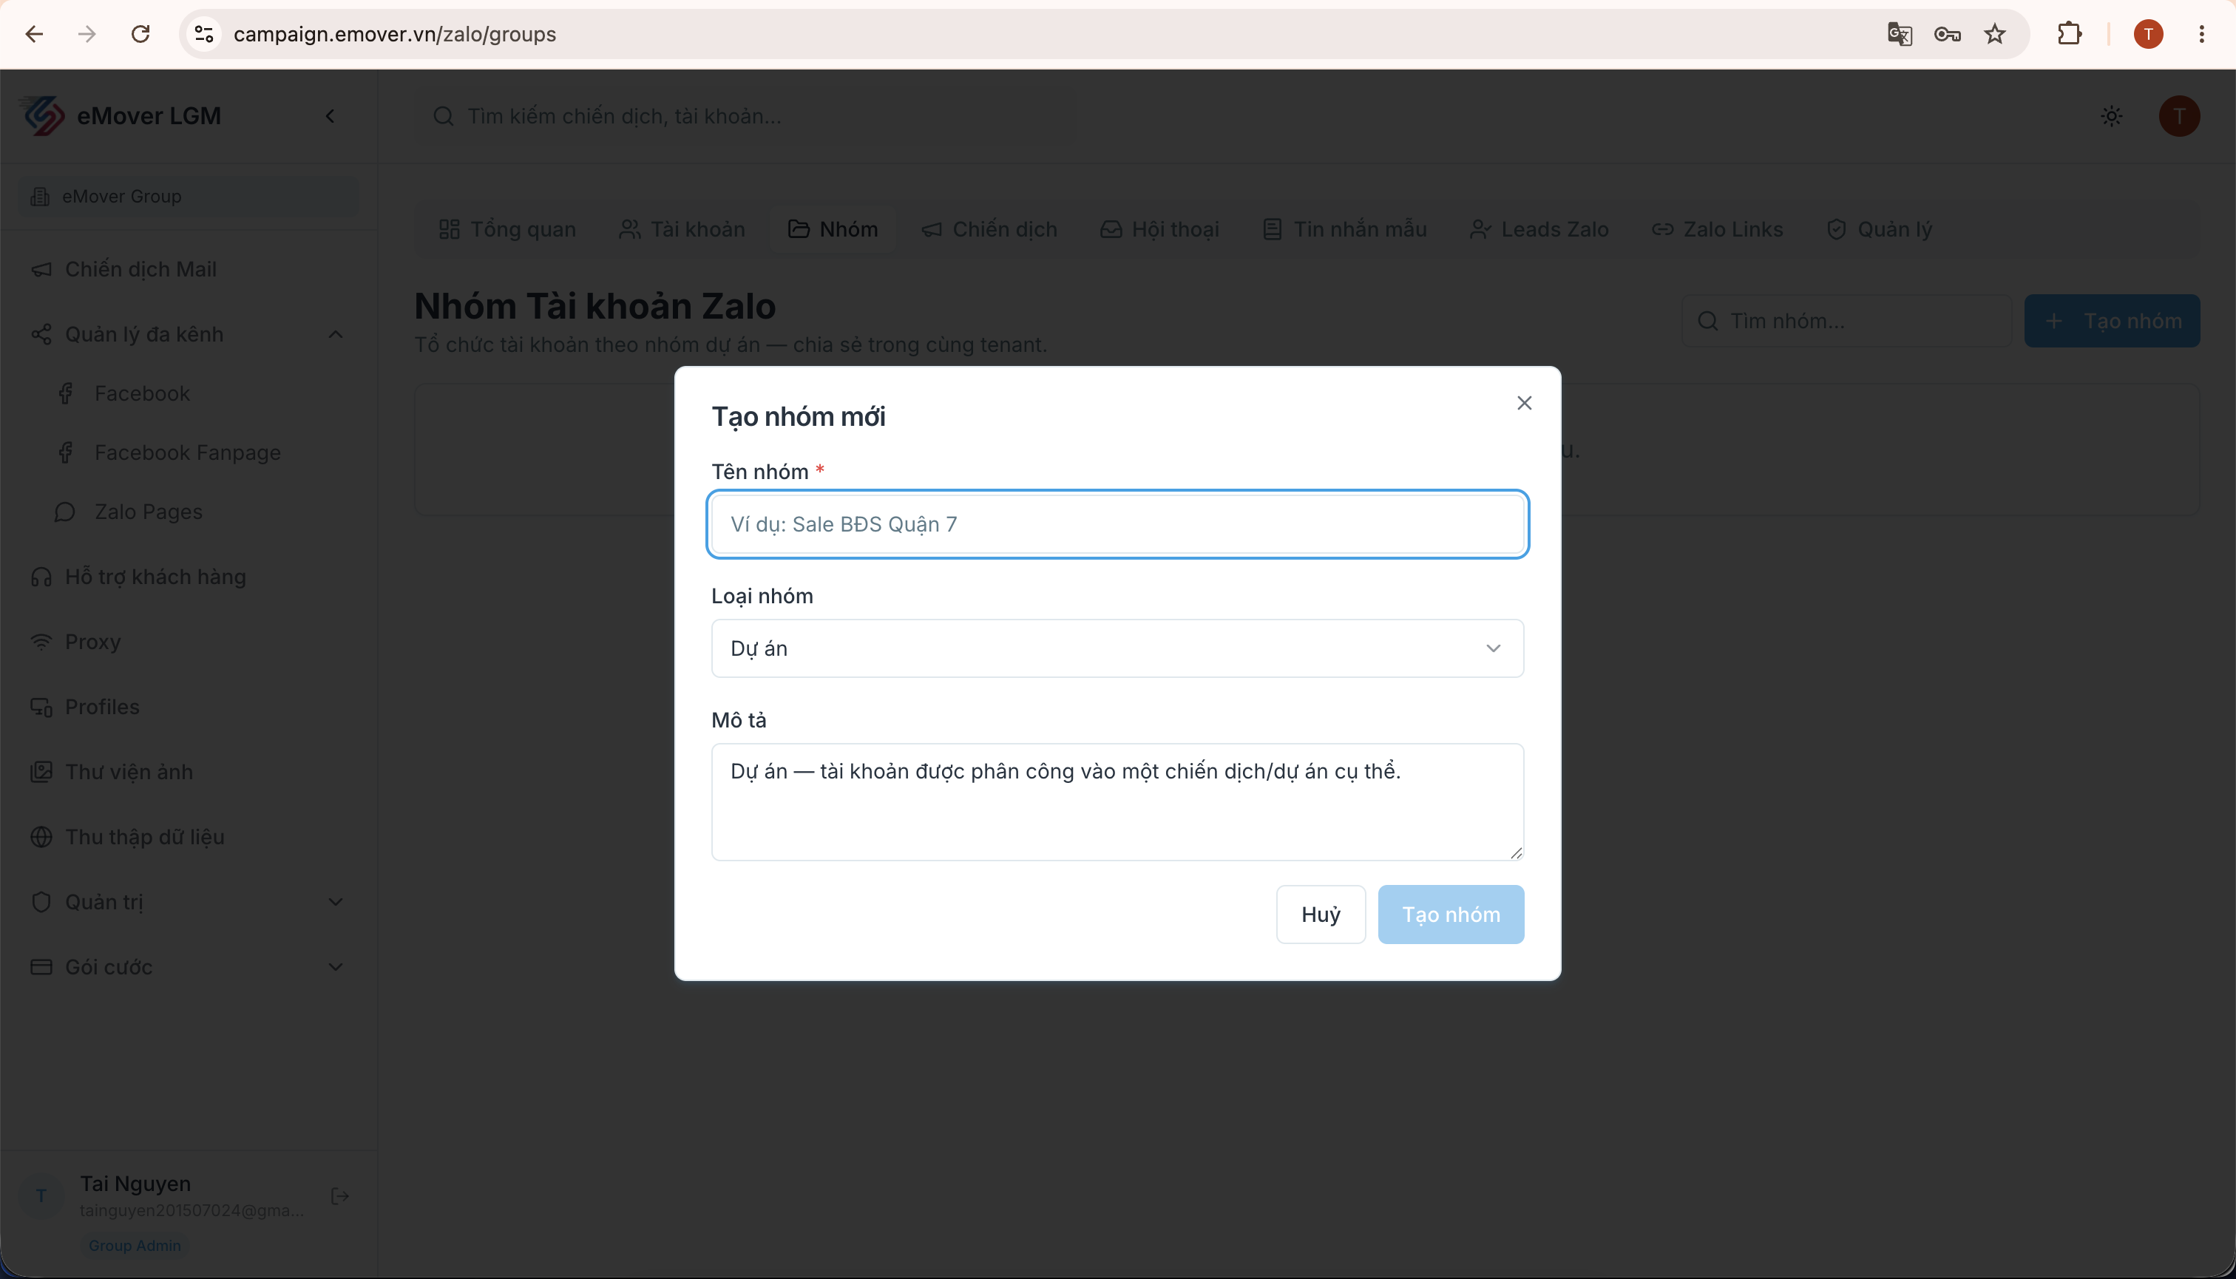Screen dimensions: 2236x1279
Task: Select the eMover Group workspace
Action: click(189, 196)
